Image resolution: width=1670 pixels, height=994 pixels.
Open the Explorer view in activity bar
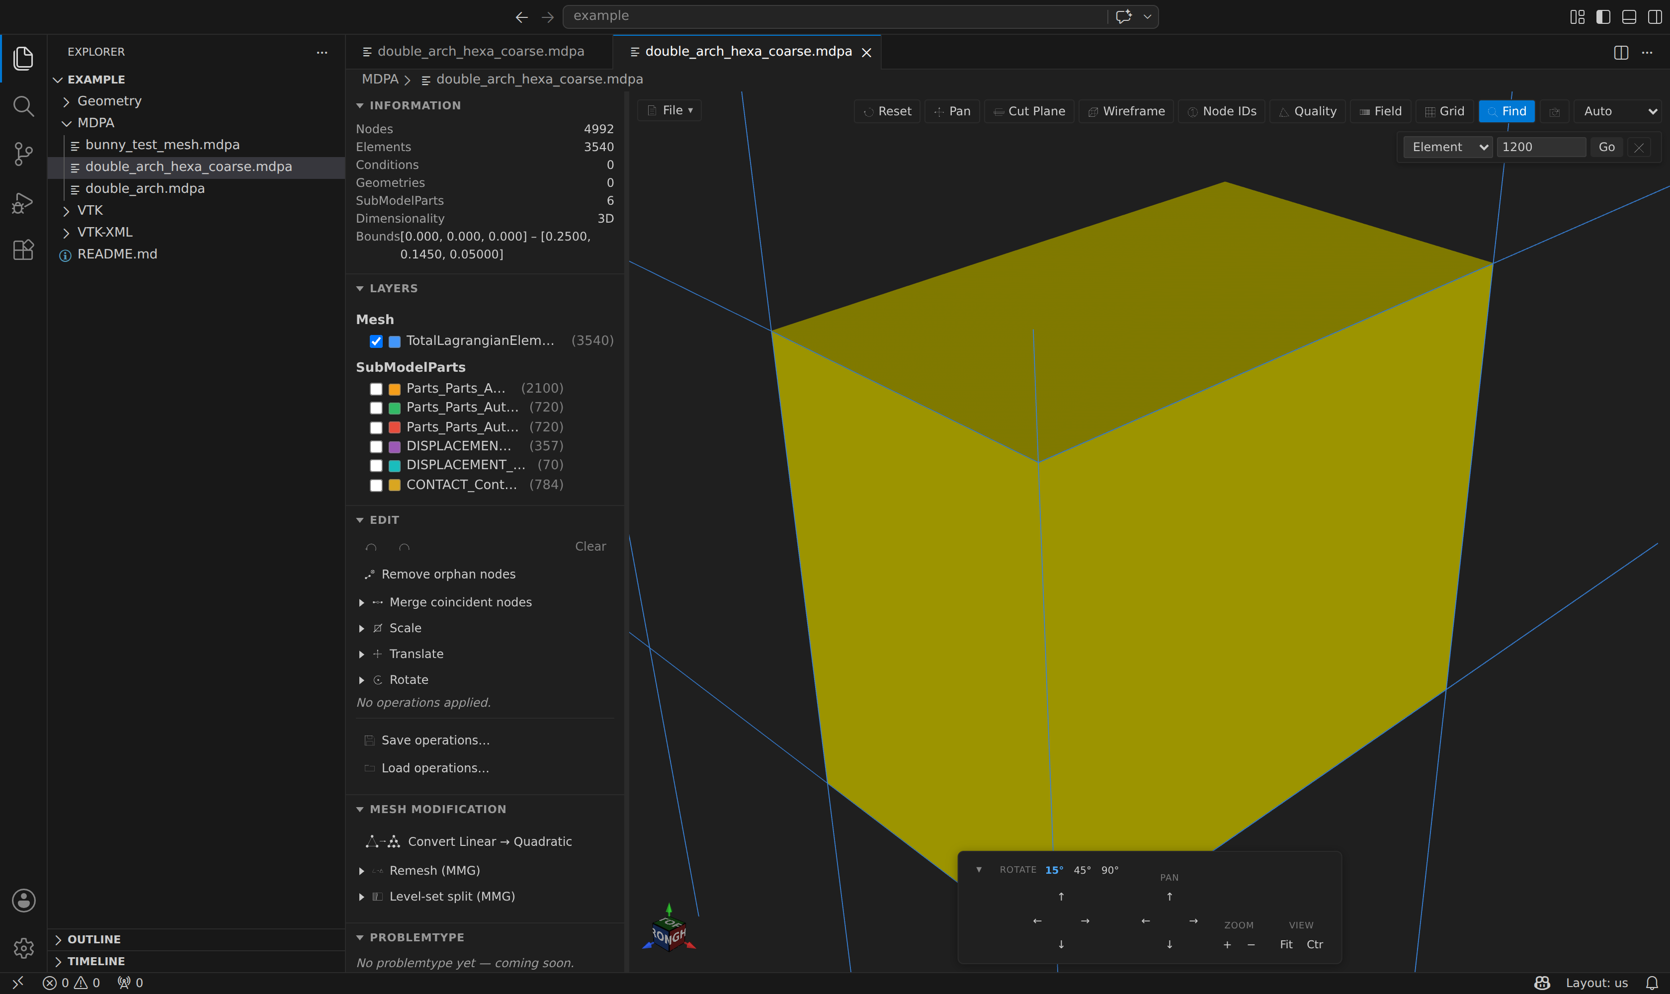[23, 58]
